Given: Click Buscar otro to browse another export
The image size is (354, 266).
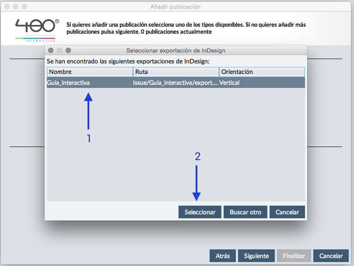Looking at the screenshot, I should [245, 212].
